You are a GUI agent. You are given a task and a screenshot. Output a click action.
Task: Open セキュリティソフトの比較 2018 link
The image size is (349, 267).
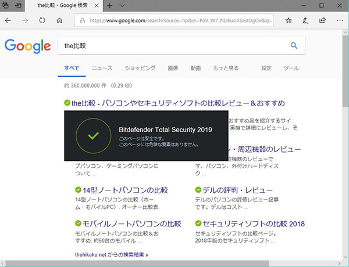(x=254, y=223)
